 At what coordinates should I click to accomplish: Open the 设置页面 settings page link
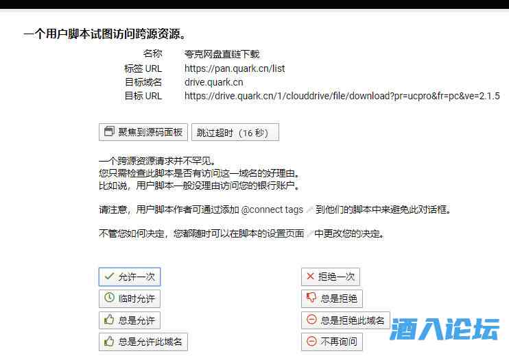pos(285,233)
